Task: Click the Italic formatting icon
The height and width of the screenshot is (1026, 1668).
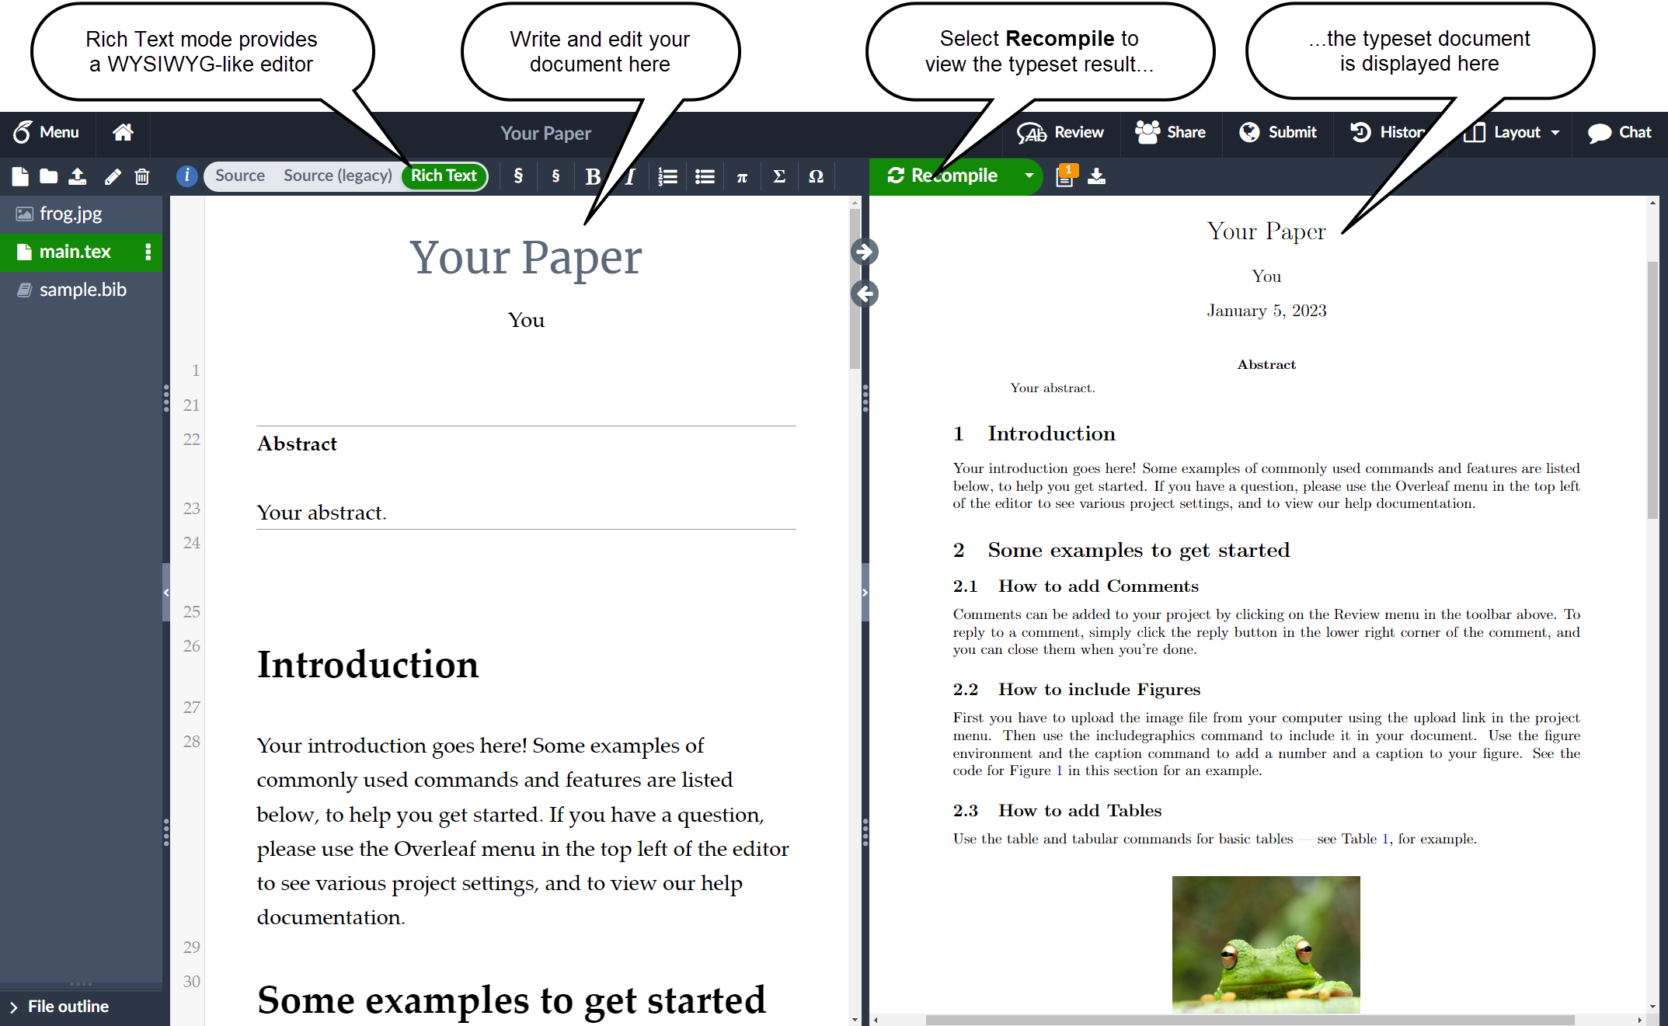Action: pos(628,176)
